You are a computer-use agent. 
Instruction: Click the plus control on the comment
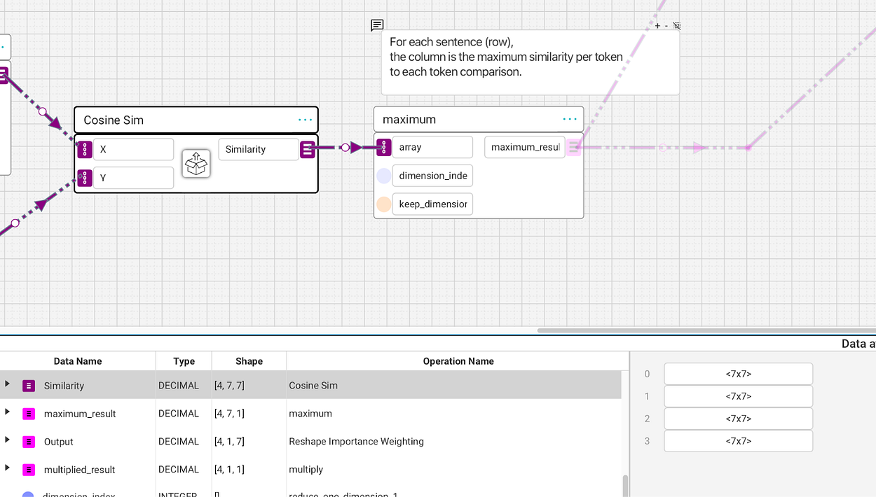(x=657, y=25)
